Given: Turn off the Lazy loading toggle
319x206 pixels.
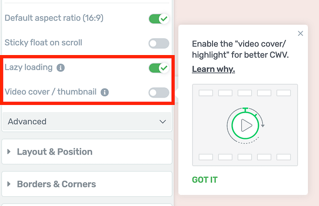Looking at the screenshot, I should [x=159, y=68].
